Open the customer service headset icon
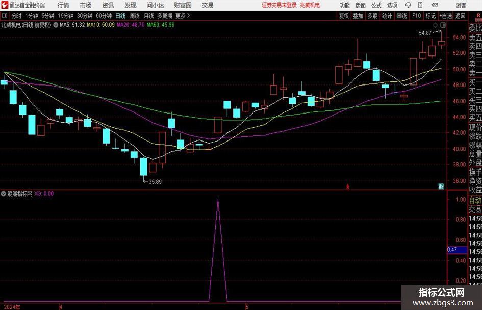 (x=408, y=5)
